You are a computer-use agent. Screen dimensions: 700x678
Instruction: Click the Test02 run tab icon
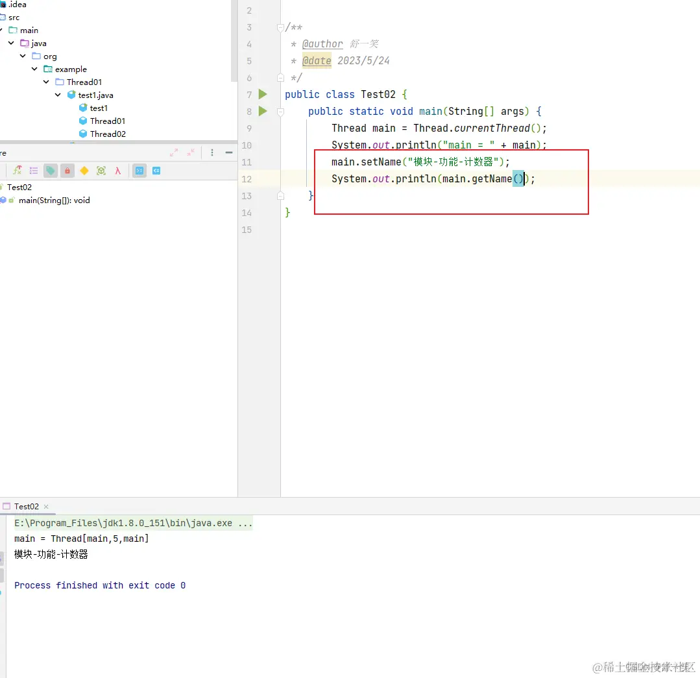pos(6,506)
